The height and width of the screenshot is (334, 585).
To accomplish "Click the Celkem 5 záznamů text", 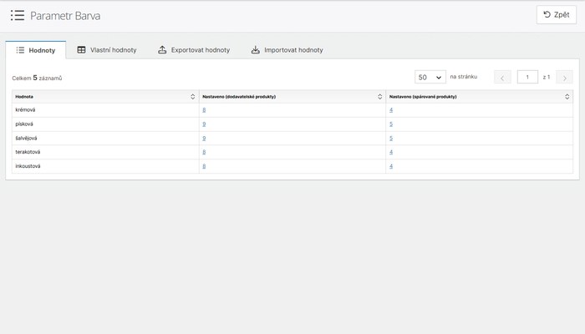I will click(x=38, y=78).
